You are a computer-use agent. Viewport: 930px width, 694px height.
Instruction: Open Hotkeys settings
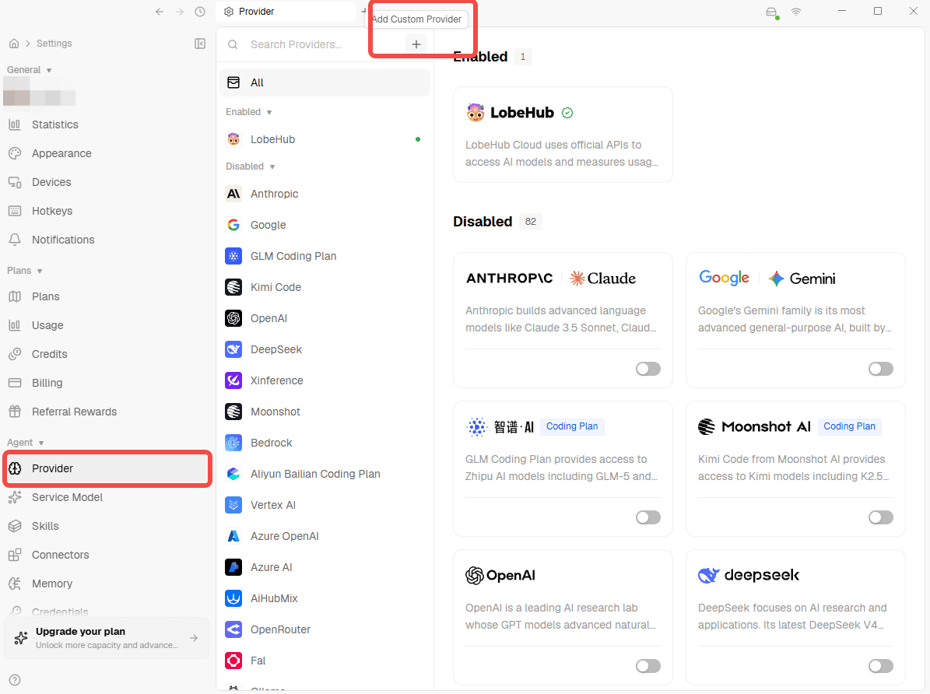(x=107, y=211)
